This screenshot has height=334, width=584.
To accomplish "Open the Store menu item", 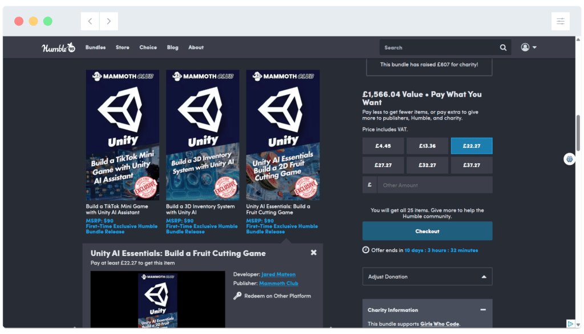I will point(123,48).
